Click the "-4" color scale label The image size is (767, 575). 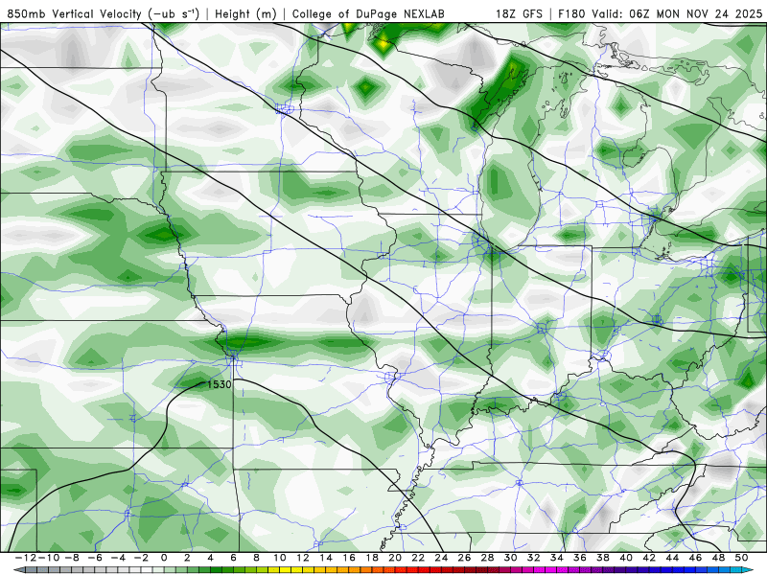click(x=118, y=558)
